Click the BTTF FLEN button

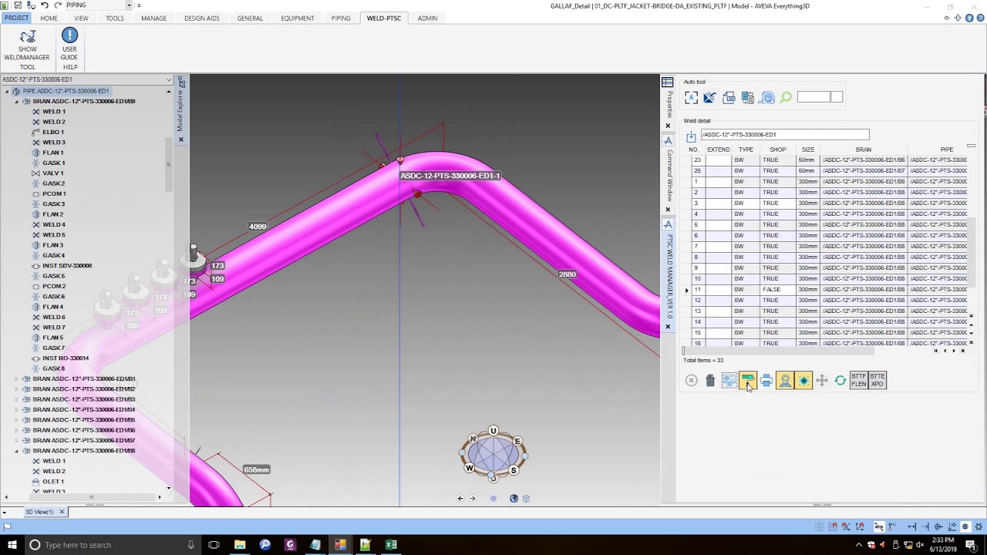[859, 381]
